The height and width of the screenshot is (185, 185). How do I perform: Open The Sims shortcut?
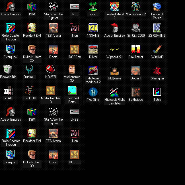tap(93, 92)
